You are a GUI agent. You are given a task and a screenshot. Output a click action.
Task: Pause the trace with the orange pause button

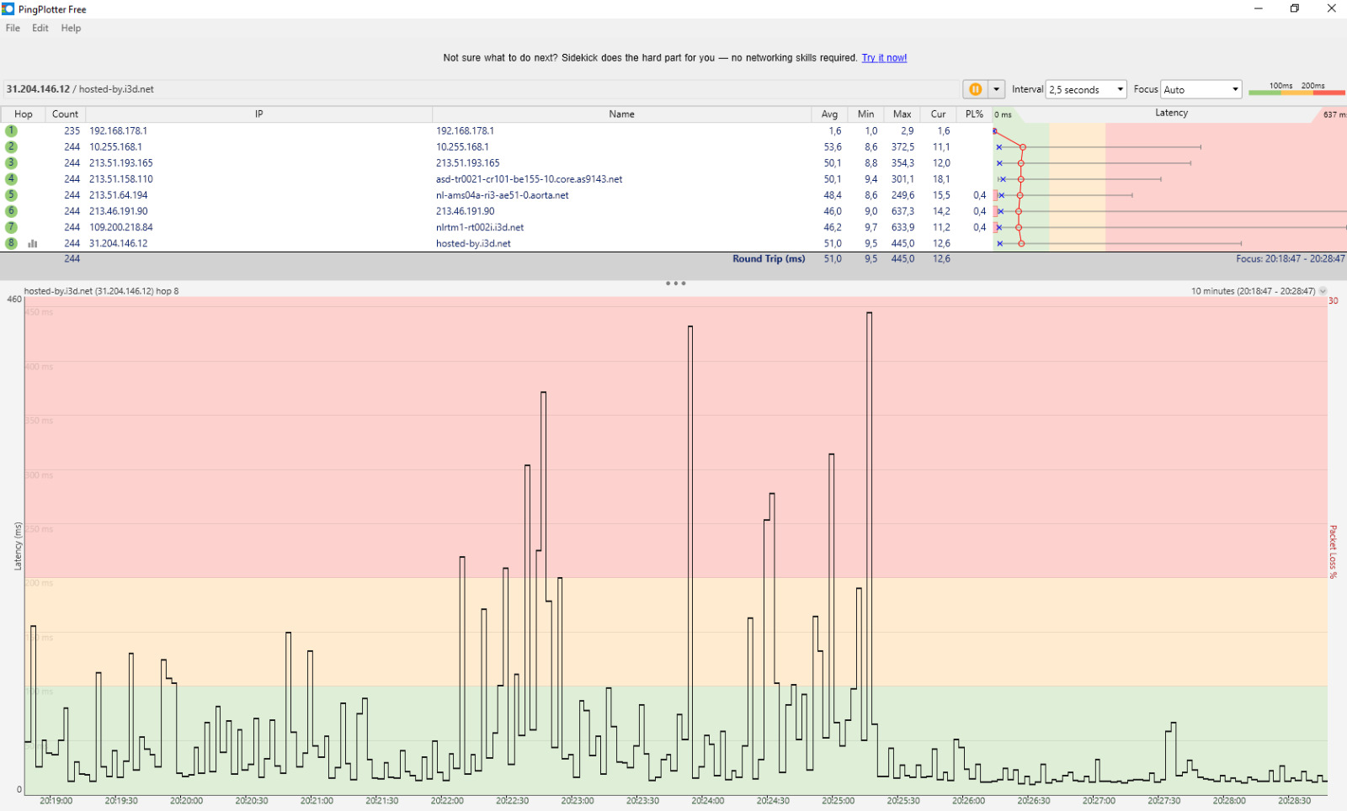[975, 89]
